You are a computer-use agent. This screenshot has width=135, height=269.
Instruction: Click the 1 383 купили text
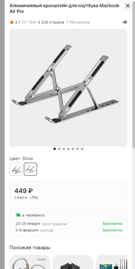point(78,22)
